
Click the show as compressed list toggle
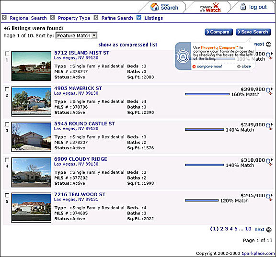(128, 45)
